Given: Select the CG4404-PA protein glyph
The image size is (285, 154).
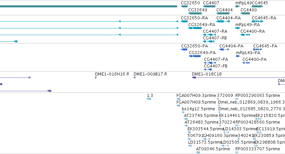Looking at the screenshot, I should [x=224, y=49].
